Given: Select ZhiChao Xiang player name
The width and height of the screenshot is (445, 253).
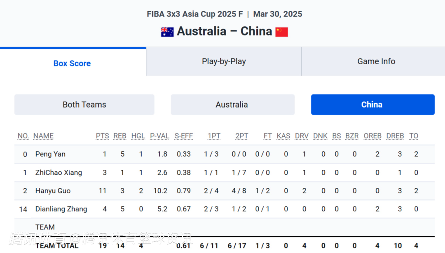Looking at the screenshot, I should (59, 173).
